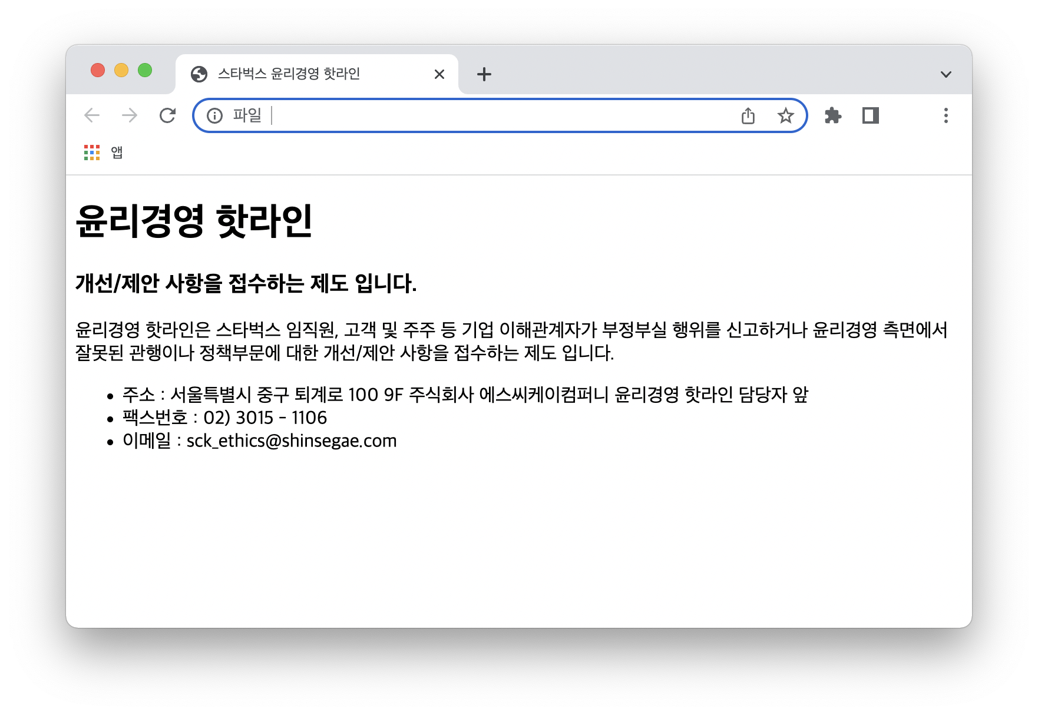The height and width of the screenshot is (715, 1038).
Task: Click the sck_ethics@shinsegae.com email text
Action: click(292, 441)
